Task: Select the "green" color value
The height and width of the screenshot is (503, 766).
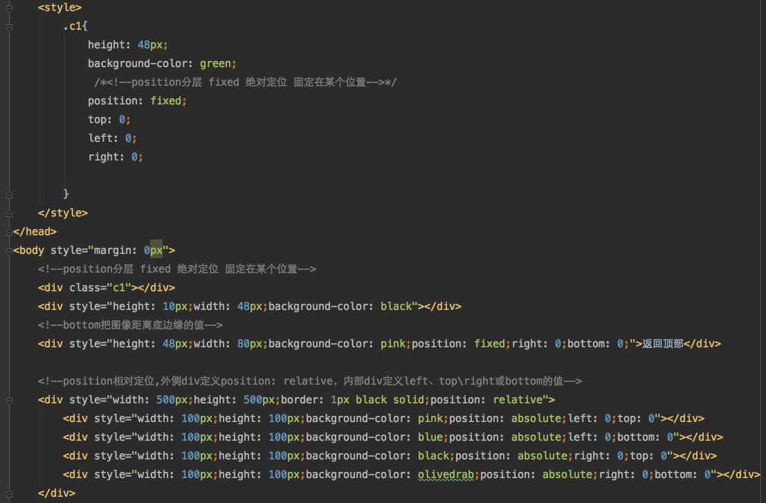Action: pyautogui.click(x=215, y=64)
